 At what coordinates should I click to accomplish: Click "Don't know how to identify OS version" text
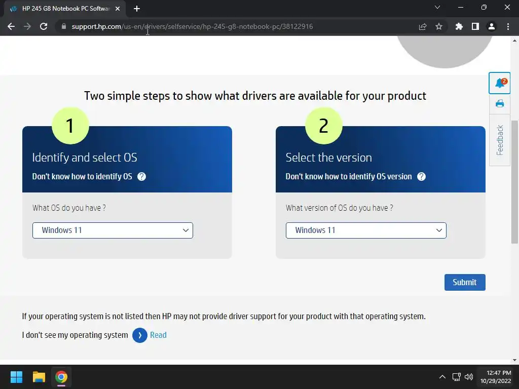tap(349, 176)
